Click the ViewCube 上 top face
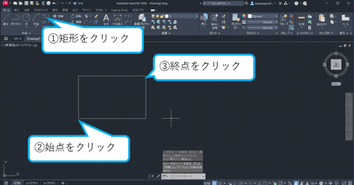 [336, 64]
